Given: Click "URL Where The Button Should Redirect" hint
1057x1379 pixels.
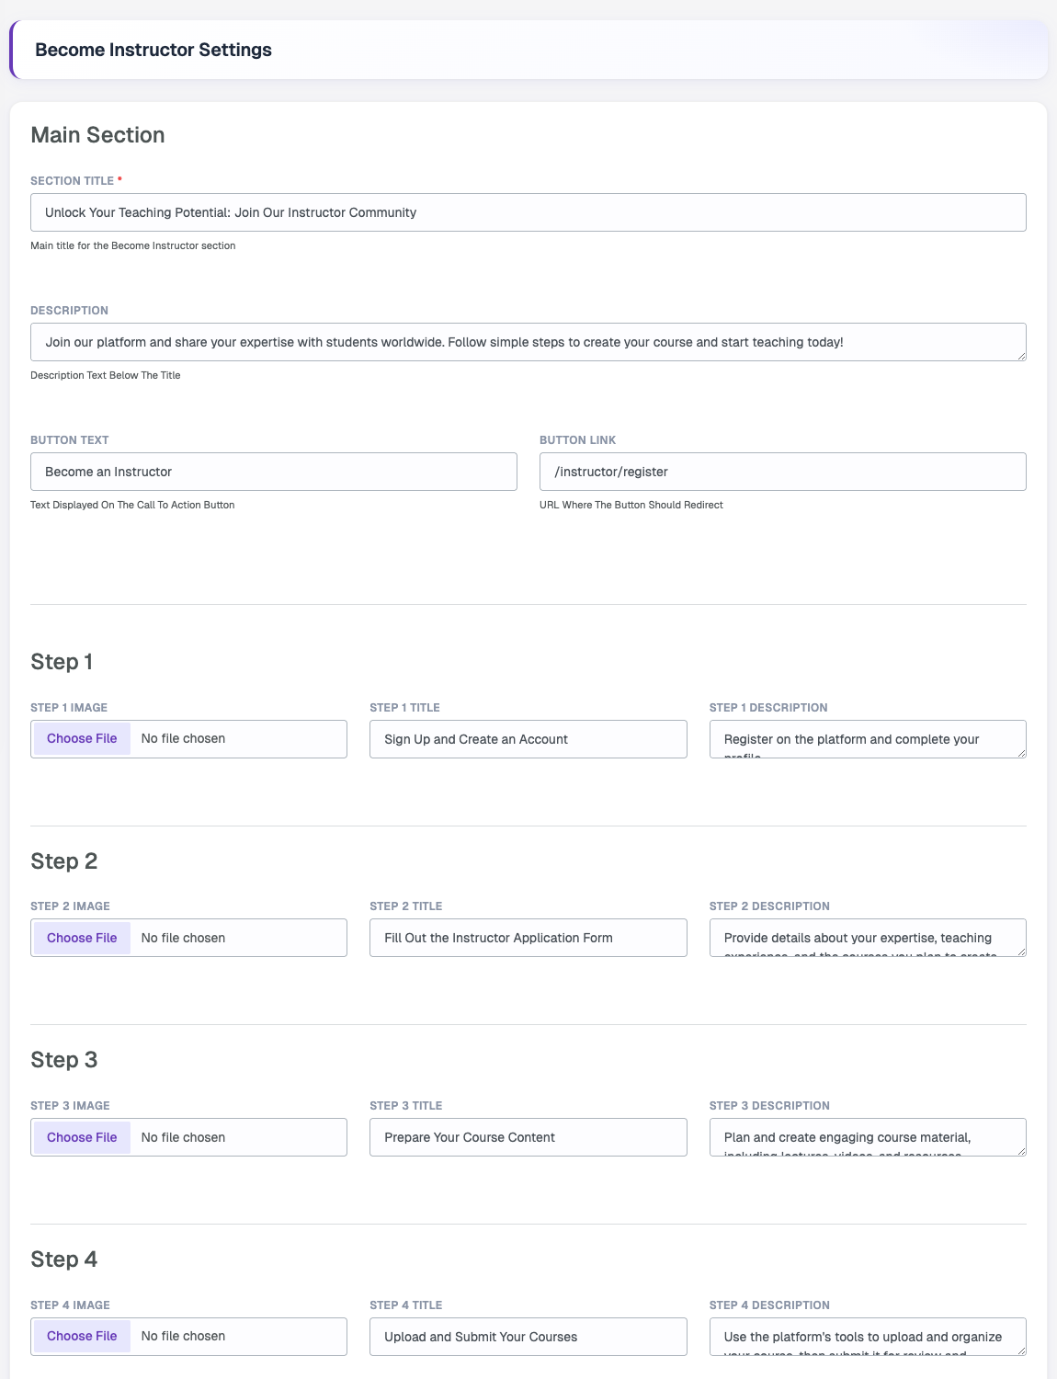Looking at the screenshot, I should (x=631, y=505).
